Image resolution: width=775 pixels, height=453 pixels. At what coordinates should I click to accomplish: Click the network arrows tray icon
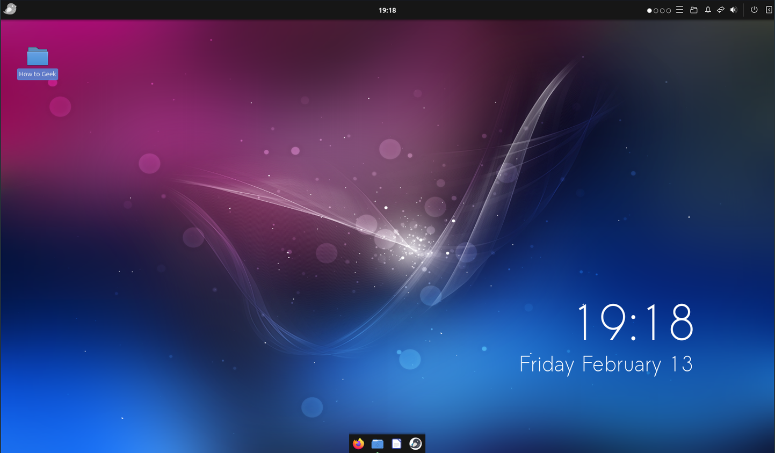[721, 10]
